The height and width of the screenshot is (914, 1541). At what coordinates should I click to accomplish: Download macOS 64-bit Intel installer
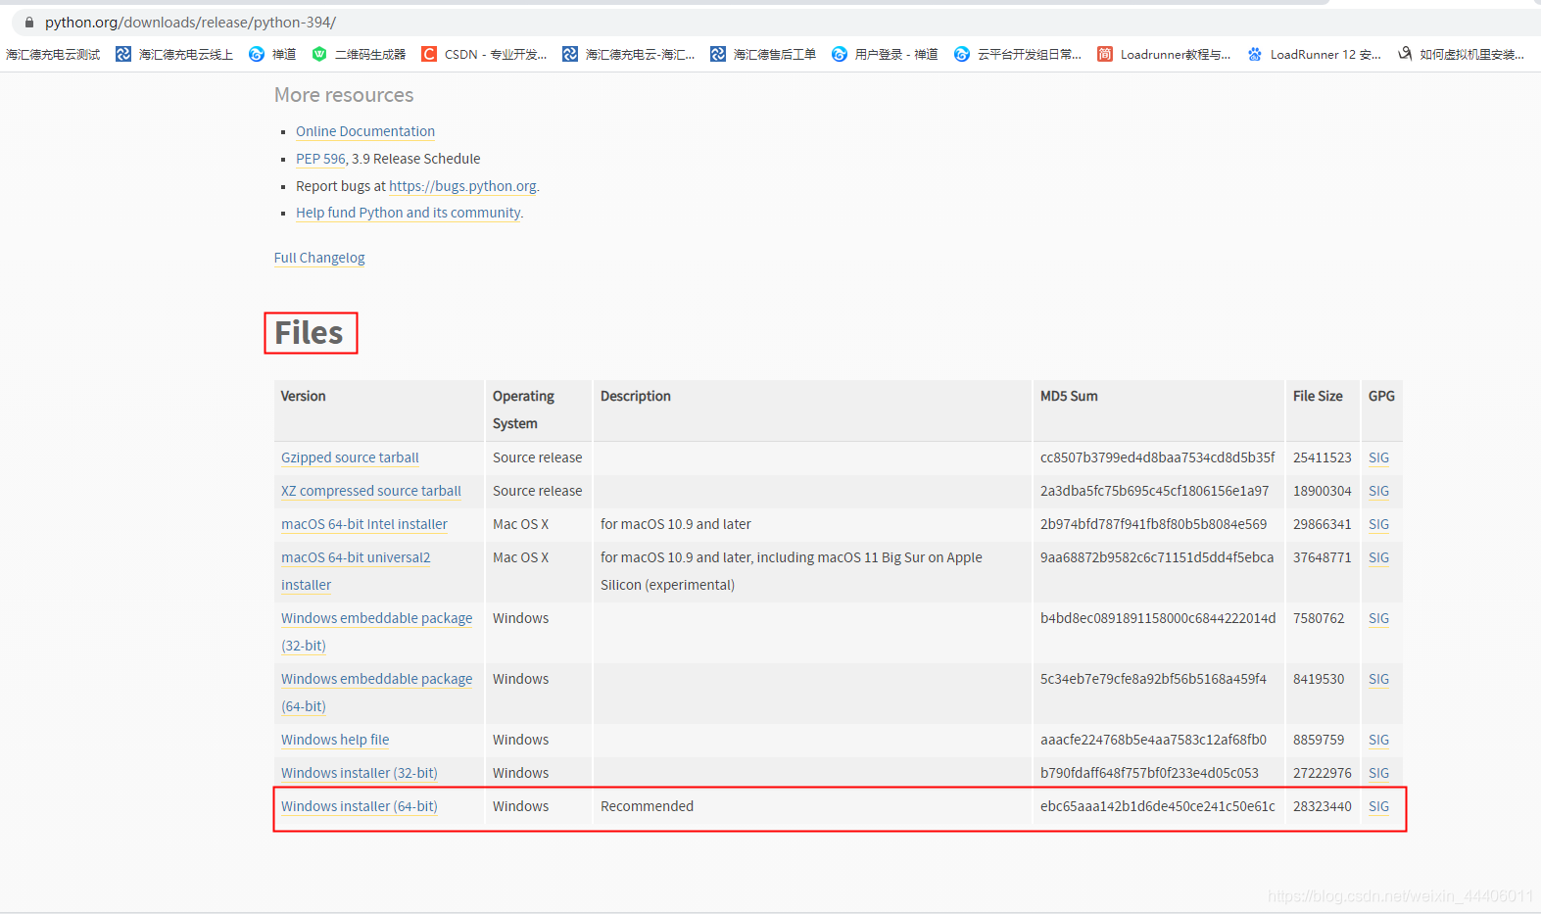pos(364,524)
